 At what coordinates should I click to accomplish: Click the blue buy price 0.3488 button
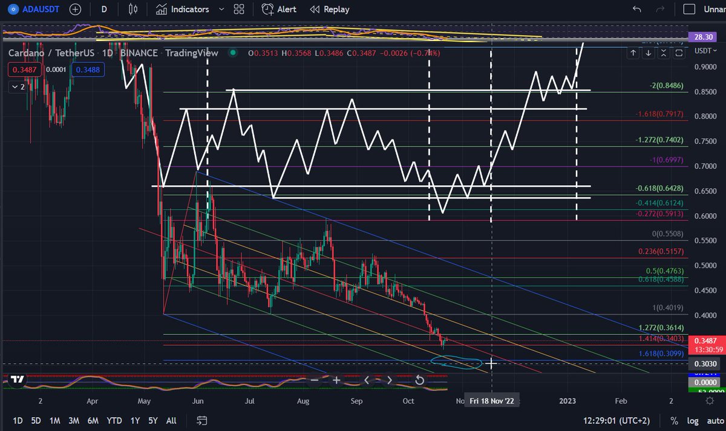point(88,70)
